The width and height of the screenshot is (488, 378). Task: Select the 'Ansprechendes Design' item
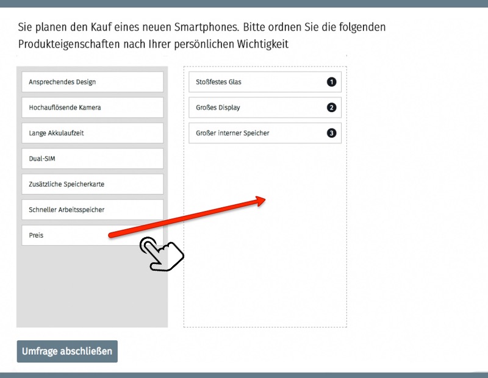pyautogui.click(x=93, y=82)
